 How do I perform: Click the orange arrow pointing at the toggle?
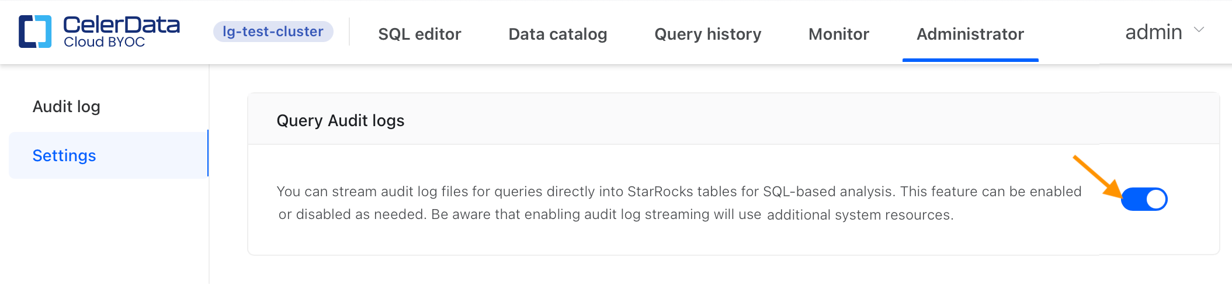1096,176
